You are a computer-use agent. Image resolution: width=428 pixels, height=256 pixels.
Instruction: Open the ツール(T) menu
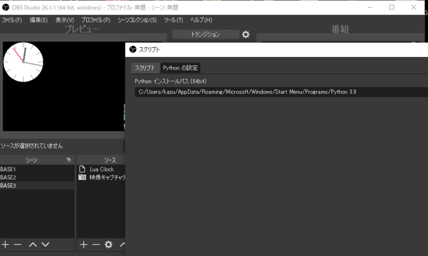pos(173,20)
